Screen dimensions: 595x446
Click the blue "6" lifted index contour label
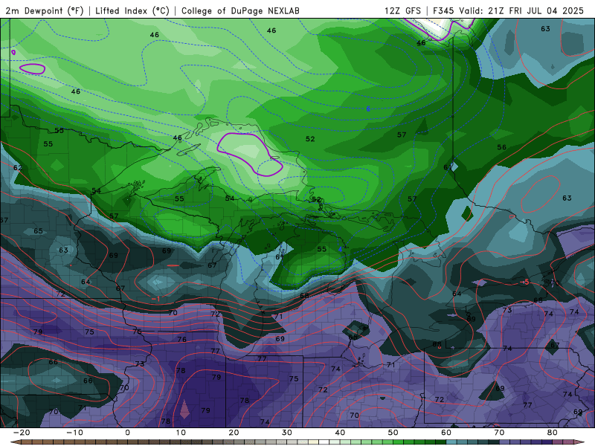click(x=368, y=109)
